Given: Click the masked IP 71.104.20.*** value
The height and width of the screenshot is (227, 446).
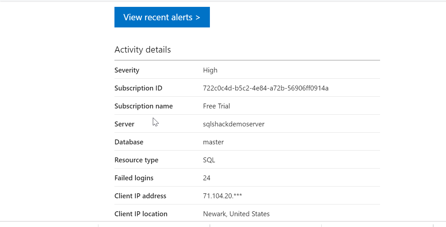Looking at the screenshot, I should pyautogui.click(x=223, y=196).
